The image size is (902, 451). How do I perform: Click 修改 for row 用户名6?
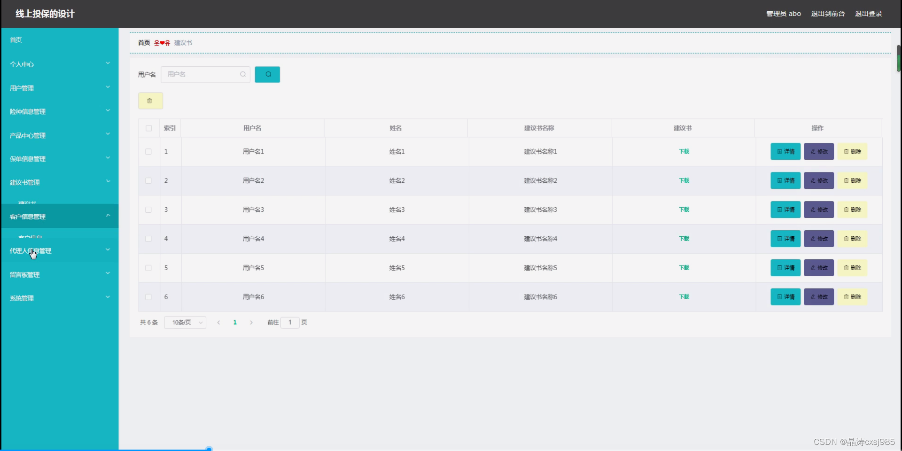click(819, 297)
